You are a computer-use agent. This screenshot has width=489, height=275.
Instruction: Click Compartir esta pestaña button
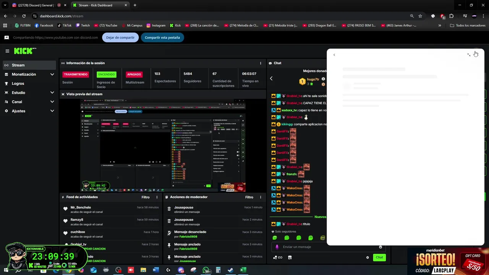tap(162, 37)
